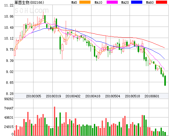Image resolution: width=186 pixels, height=136 pixels.
Task: Click the 9.75 price axis label
Action: (x=10, y=49)
